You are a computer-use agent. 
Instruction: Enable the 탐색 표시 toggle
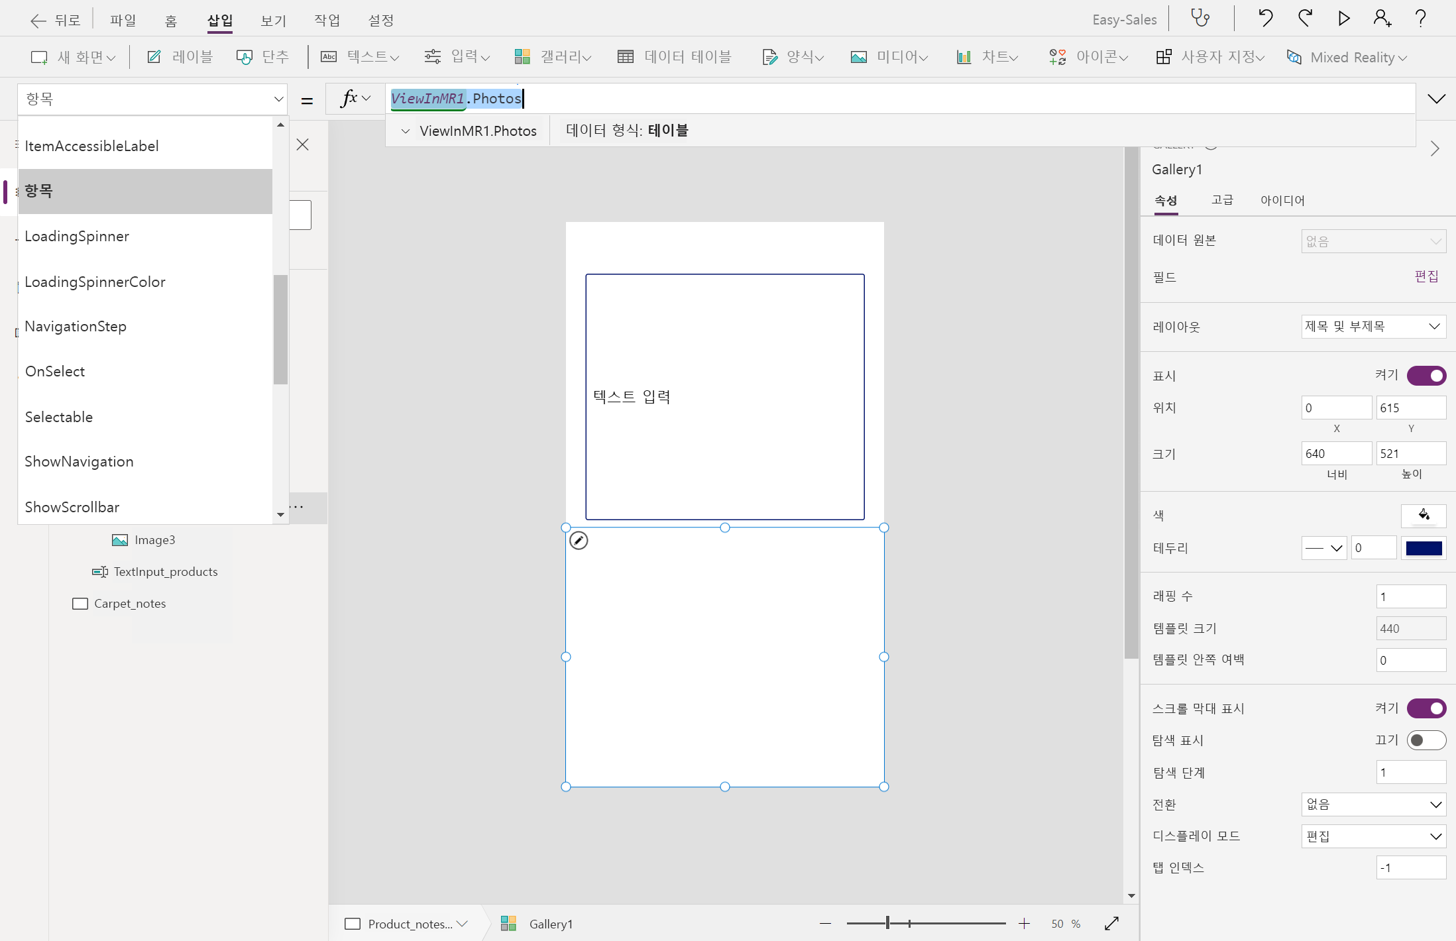[x=1426, y=740]
